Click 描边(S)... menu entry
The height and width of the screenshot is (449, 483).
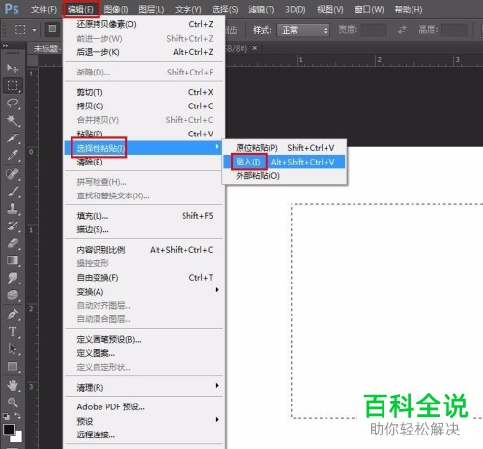click(x=144, y=229)
